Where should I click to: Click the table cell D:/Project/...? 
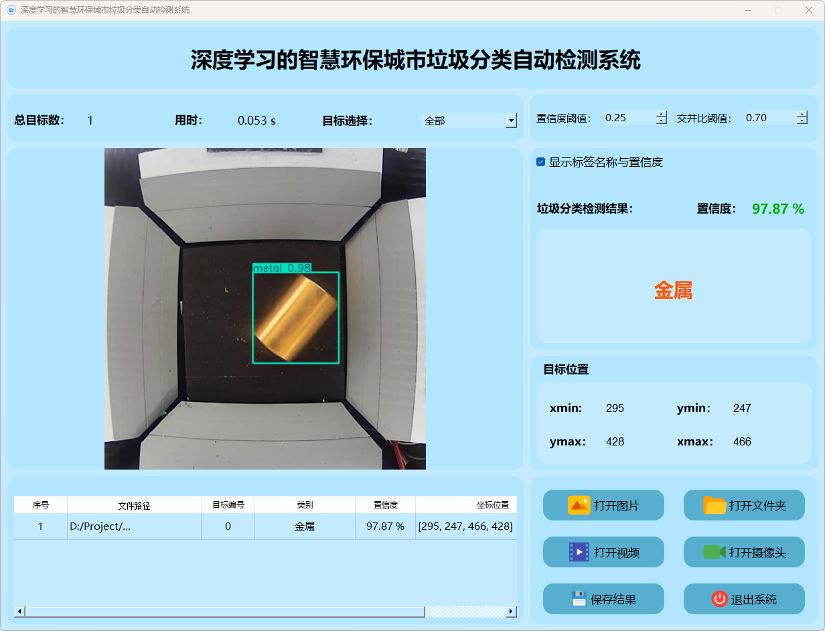(x=135, y=527)
